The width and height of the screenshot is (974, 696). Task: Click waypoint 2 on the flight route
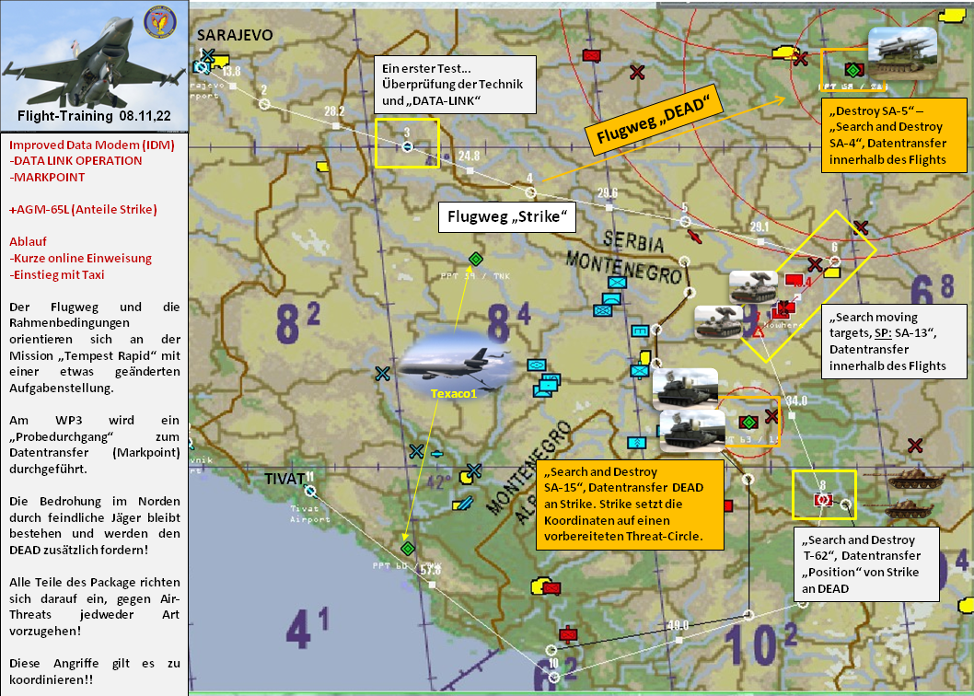click(x=264, y=103)
